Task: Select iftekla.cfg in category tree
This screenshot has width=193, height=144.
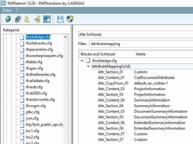Action: click(x=34, y=62)
